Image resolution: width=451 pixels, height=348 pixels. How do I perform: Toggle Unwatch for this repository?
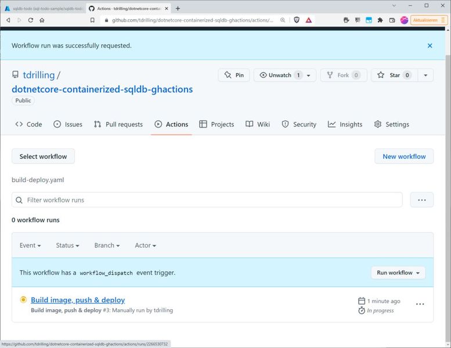(x=280, y=75)
